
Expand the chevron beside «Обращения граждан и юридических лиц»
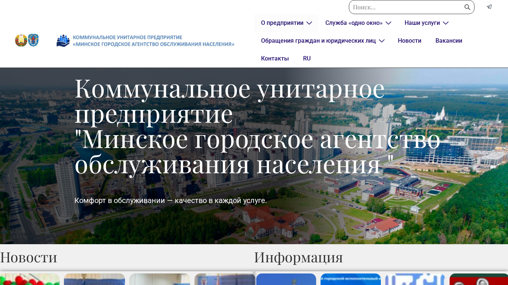[382, 41]
